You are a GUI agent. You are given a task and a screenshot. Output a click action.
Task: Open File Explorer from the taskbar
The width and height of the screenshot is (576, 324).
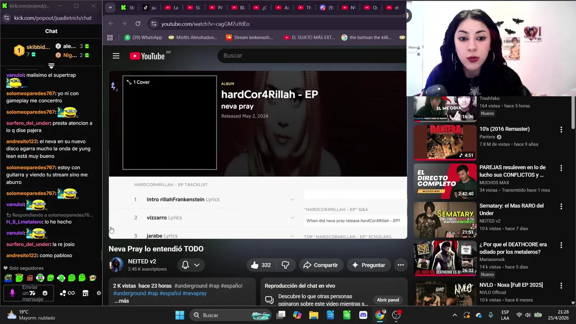tap(313, 315)
